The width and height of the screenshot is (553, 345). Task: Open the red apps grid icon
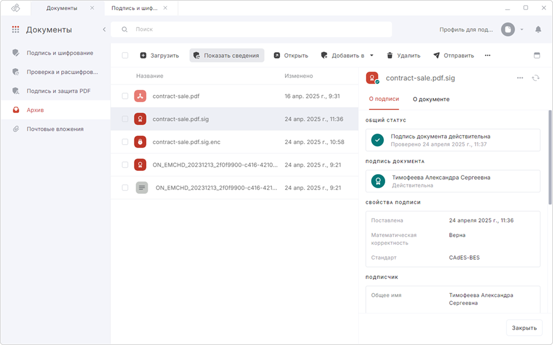[x=16, y=29]
